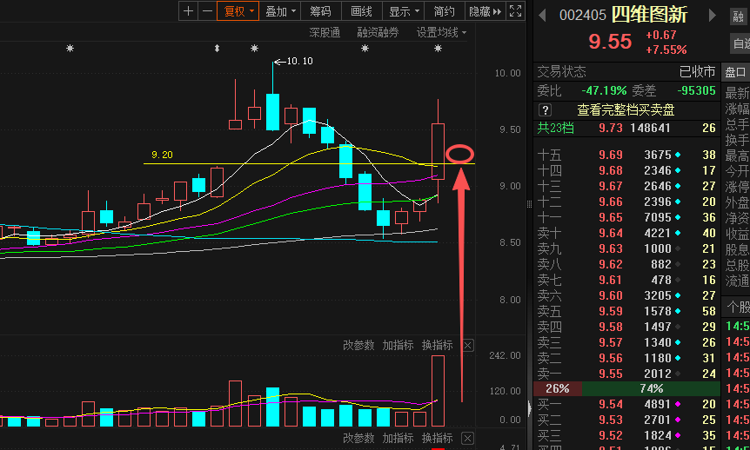Screen dimensions: 750x450
Task: Click the 自选 watchlist button
Action: click(740, 43)
